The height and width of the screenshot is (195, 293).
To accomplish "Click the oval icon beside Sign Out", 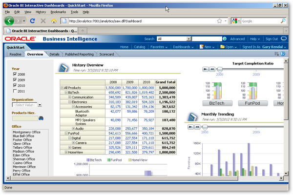I will 284,39.
